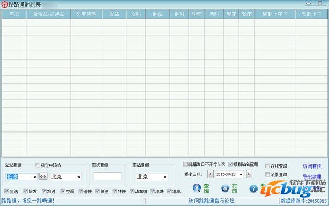
Task: Open 访问路路通官方论坛 forum link
Action: pyautogui.click(x=211, y=201)
